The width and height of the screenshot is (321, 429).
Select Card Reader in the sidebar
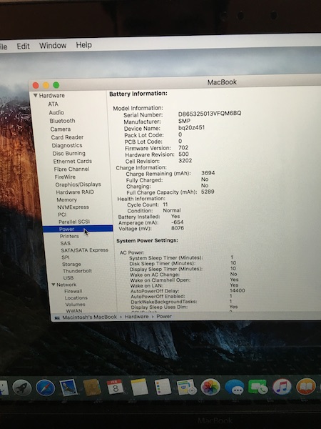pos(67,137)
